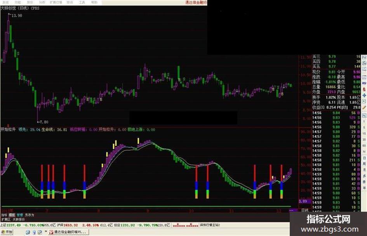
Task: Click the blue cross-arrows icon in right toolbar
Action: tap(364, 95)
